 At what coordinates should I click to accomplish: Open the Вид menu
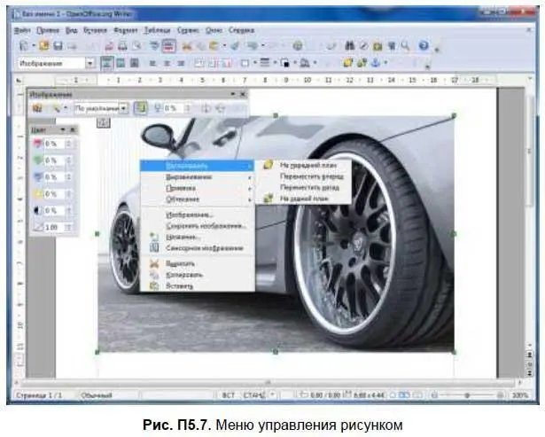[x=71, y=30]
